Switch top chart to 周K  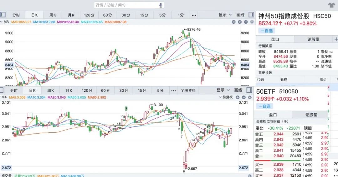pyautogui.click(x=53, y=15)
